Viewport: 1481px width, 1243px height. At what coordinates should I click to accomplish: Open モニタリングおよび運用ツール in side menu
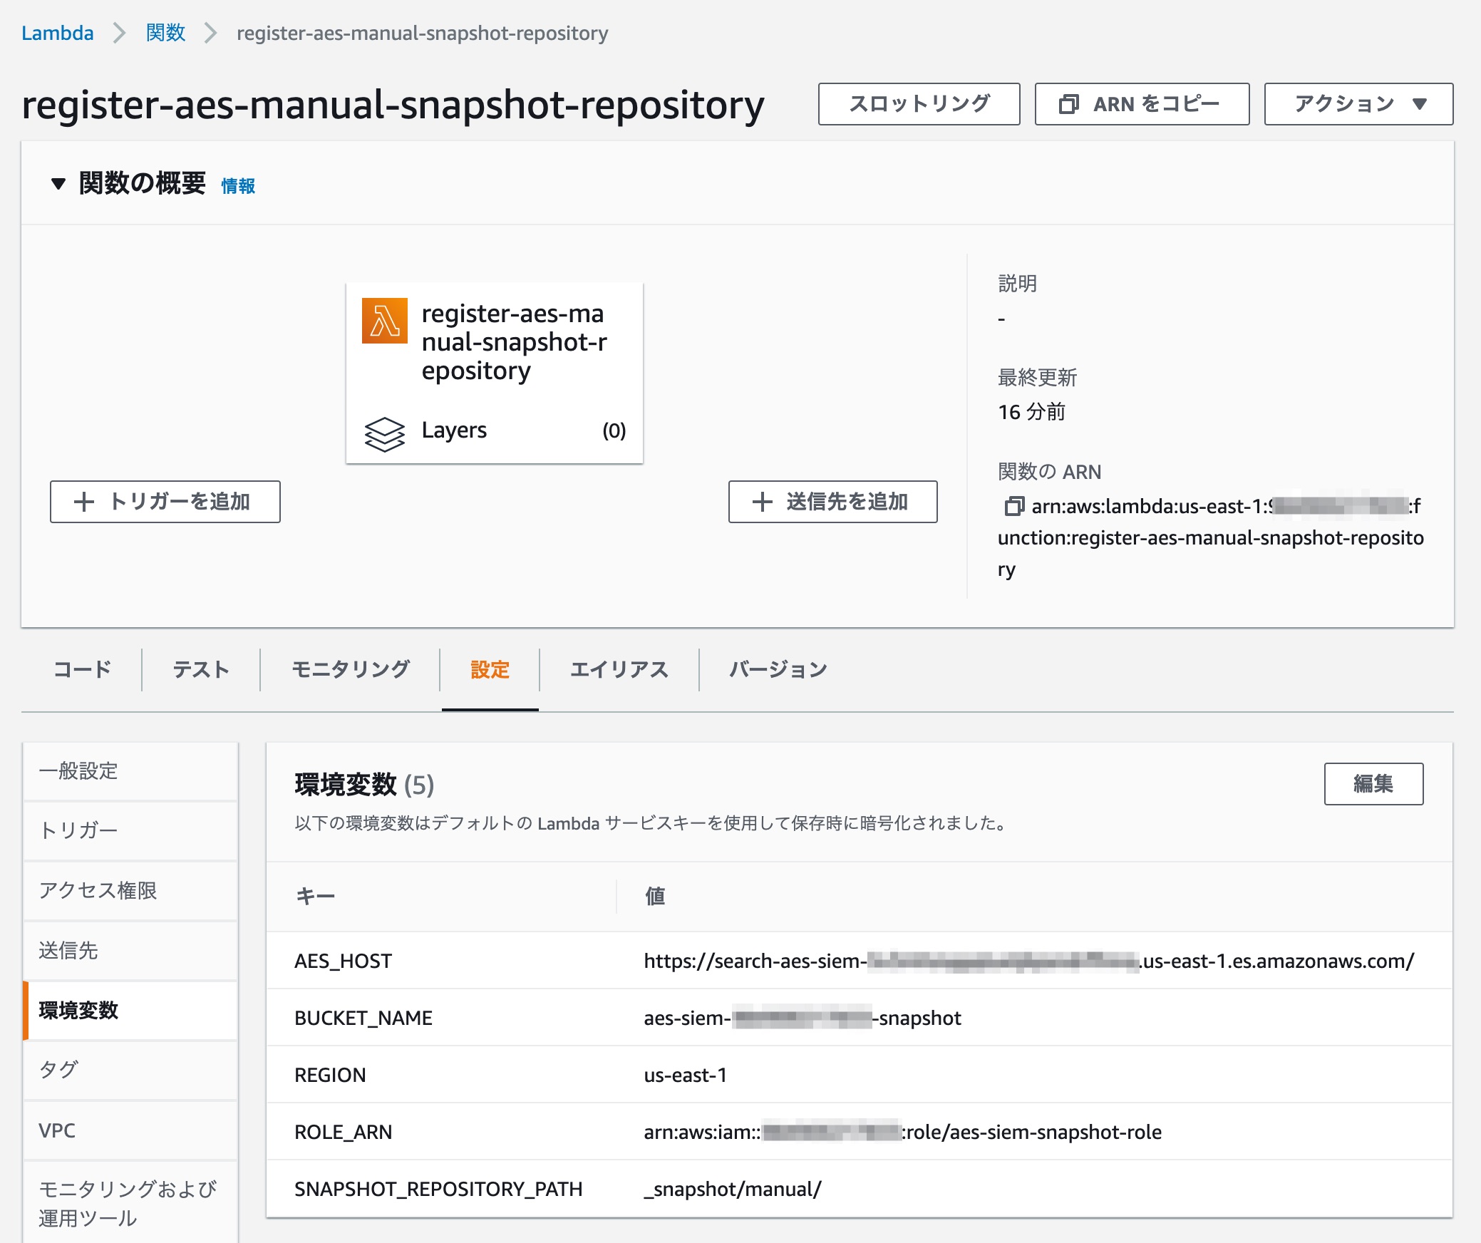130,1203
